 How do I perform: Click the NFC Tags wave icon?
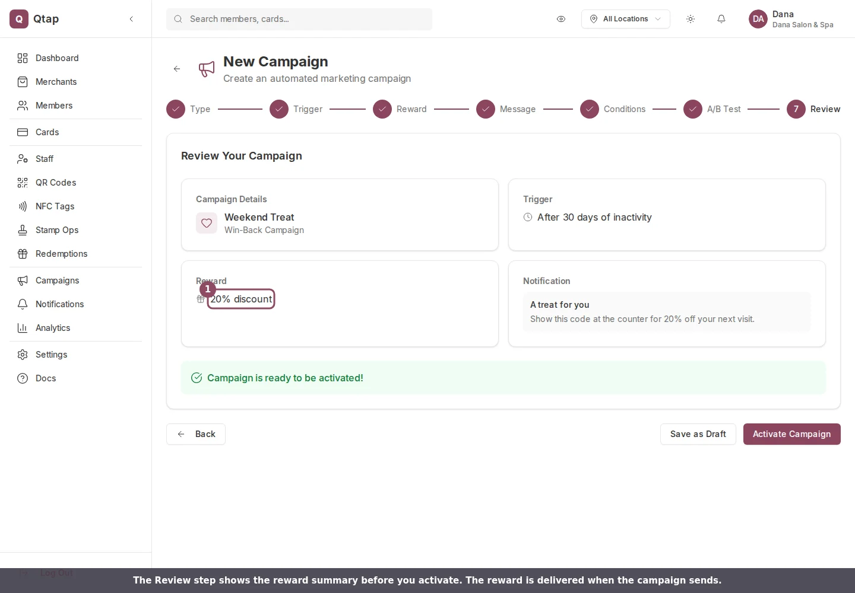click(23, 206)
